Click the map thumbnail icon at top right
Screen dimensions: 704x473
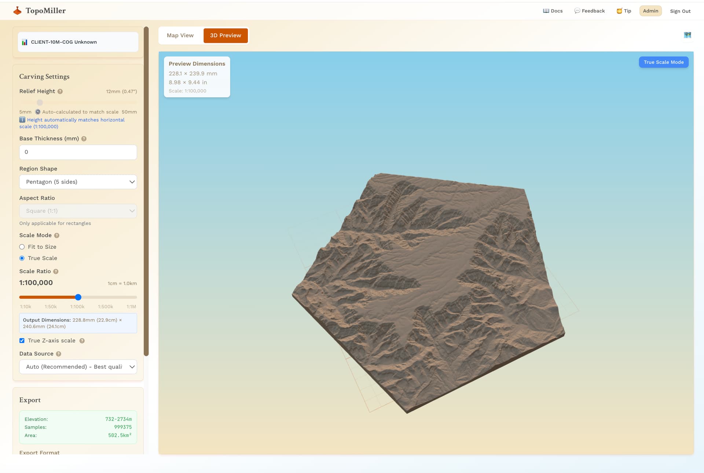tap(687, 35)
